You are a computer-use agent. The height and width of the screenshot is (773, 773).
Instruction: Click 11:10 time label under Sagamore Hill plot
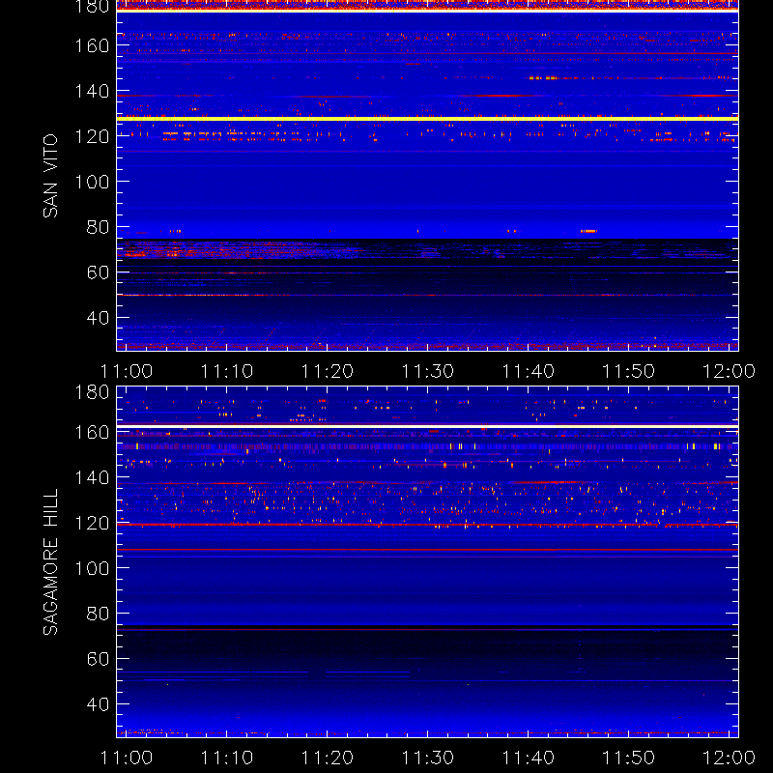[227, 758]
